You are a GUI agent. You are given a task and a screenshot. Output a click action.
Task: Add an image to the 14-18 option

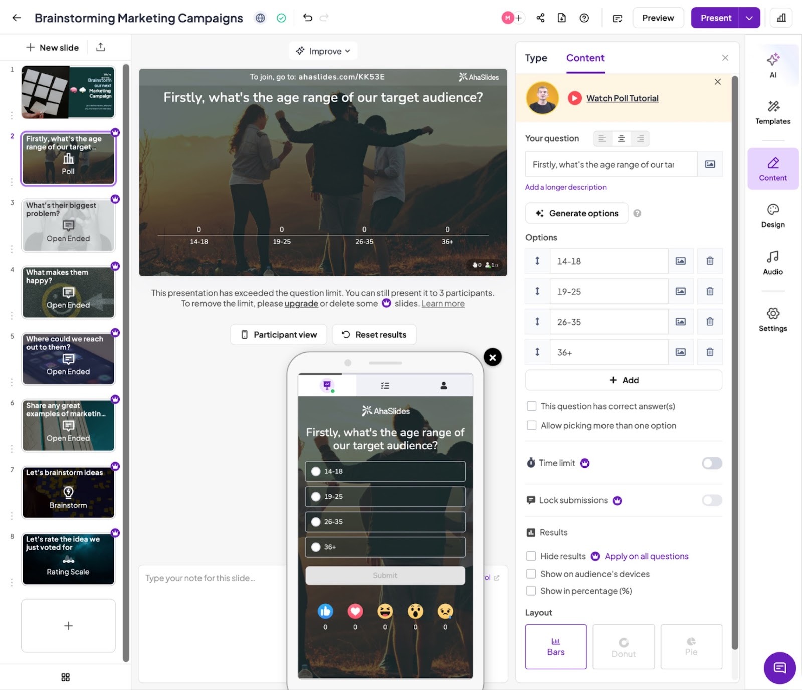click(x=680, y=261)
